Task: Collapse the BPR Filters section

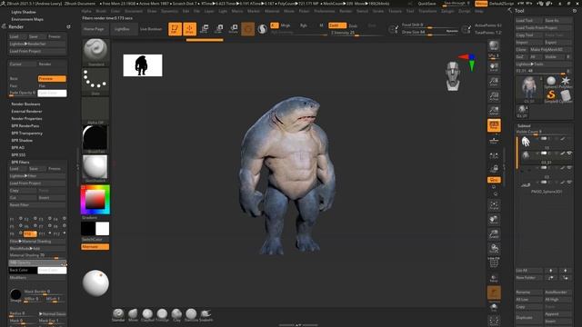Action: coord(20,162)
